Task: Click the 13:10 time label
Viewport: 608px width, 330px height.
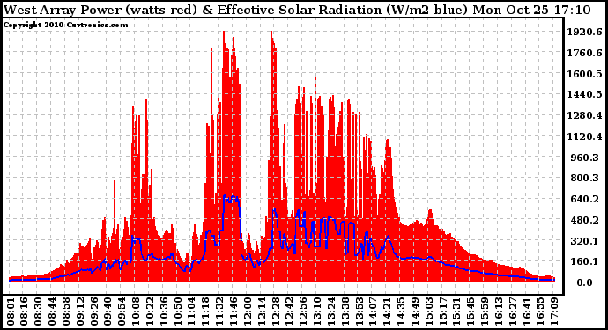Action: pyautogui.click(x=317, y=312)
